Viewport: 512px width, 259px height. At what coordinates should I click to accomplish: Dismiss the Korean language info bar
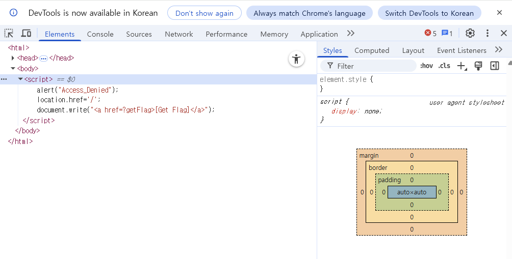[x=499, y=13]
